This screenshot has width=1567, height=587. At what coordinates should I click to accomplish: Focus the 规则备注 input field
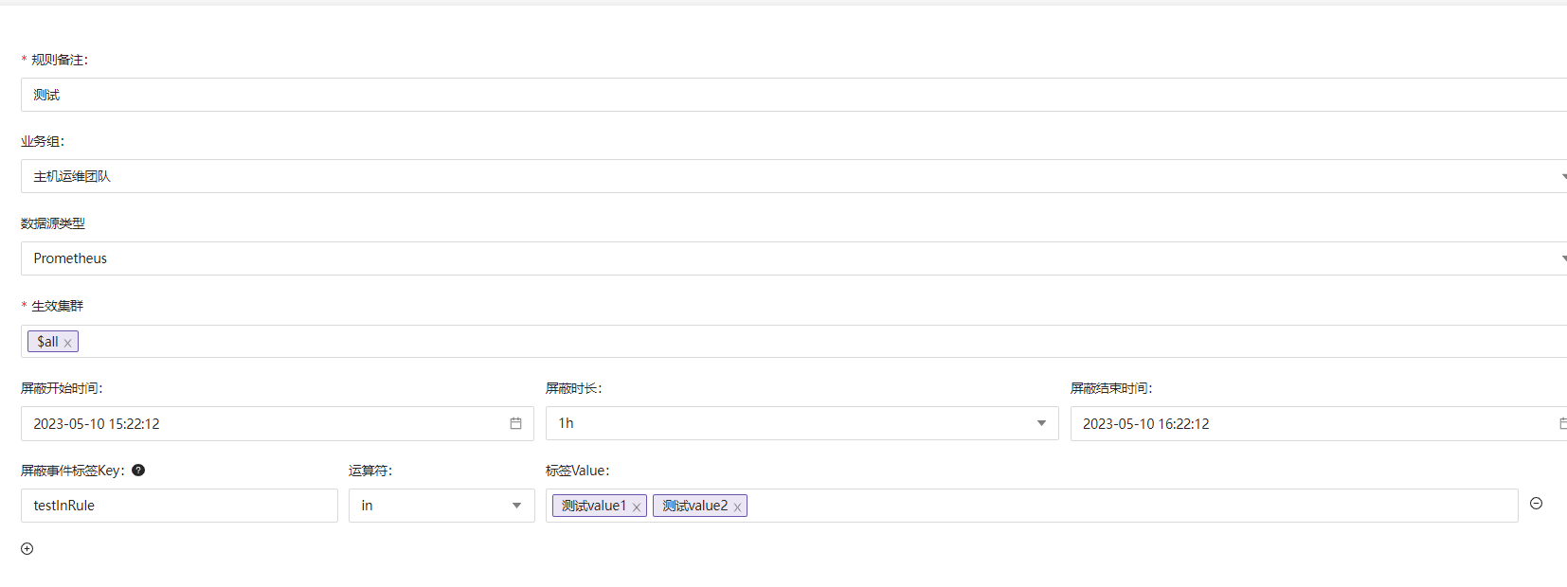click(x=794, y=95)
